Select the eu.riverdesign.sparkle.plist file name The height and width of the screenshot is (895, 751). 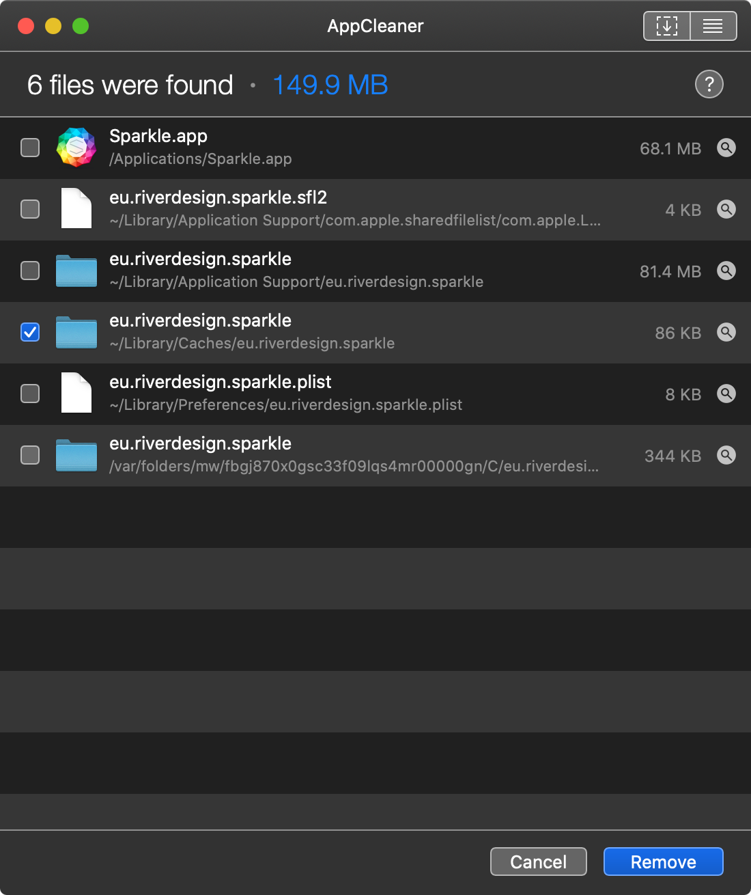(x=221, y=382)
